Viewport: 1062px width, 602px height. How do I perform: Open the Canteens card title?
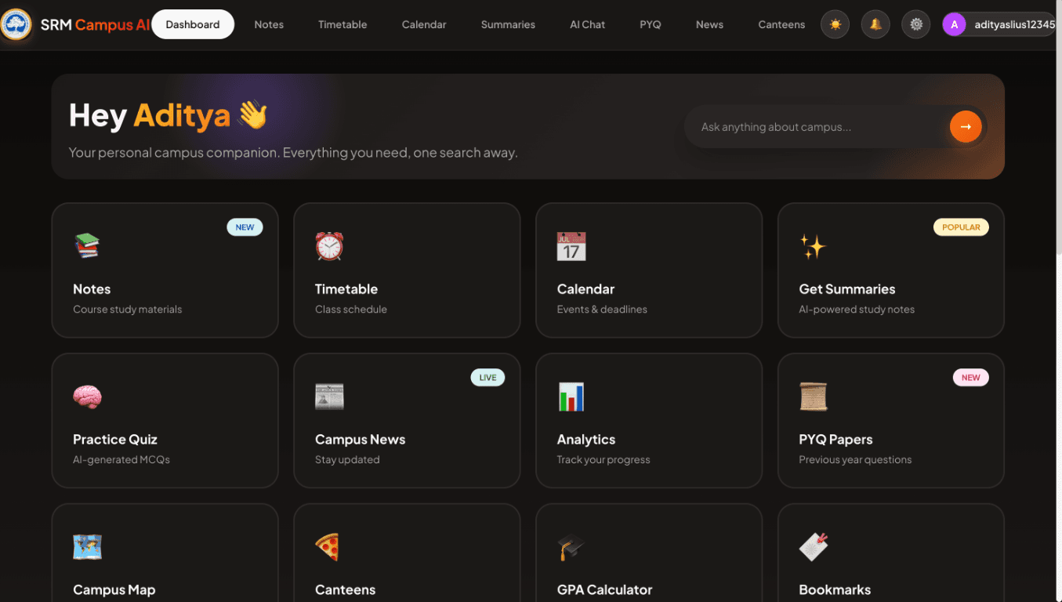pyautogui.click(x=345, y=590)
